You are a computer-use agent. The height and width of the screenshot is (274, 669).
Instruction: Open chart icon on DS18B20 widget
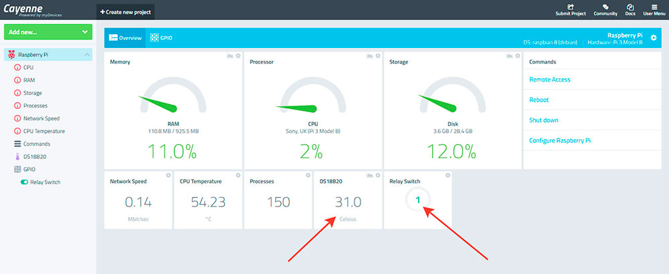pyautogui.click(x=369, y=175)
